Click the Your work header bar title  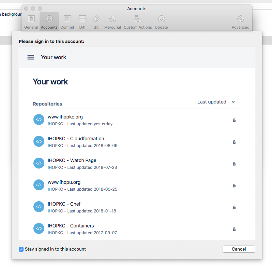[x=54, y=57]
